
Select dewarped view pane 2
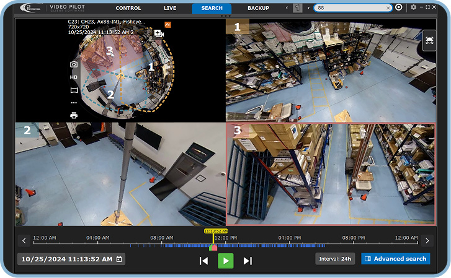point(120,174)
